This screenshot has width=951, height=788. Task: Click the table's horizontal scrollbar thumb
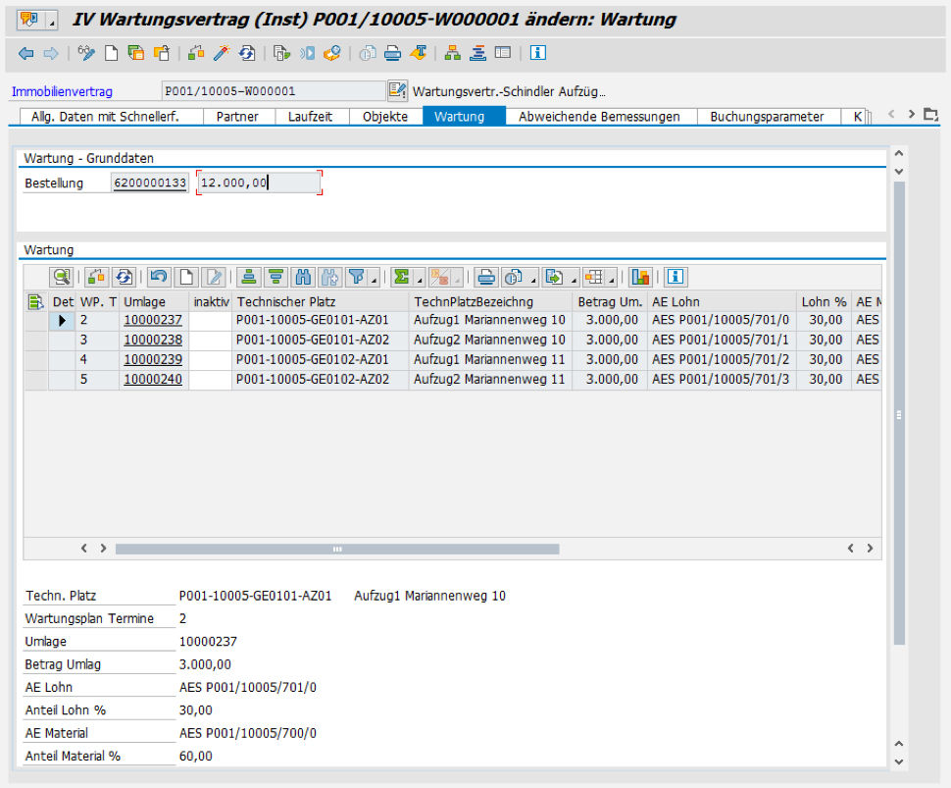pos(336,549)
